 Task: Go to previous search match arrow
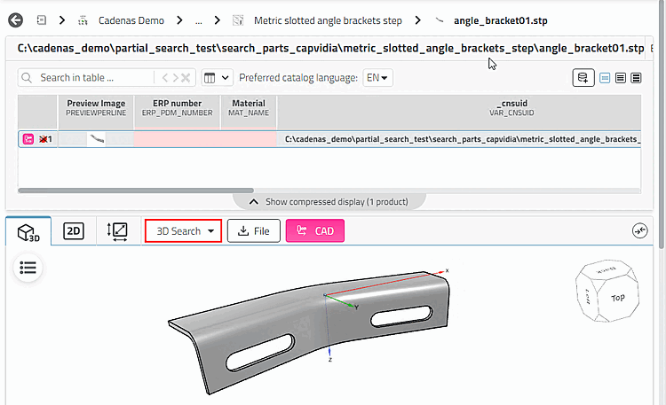point(165,78)
